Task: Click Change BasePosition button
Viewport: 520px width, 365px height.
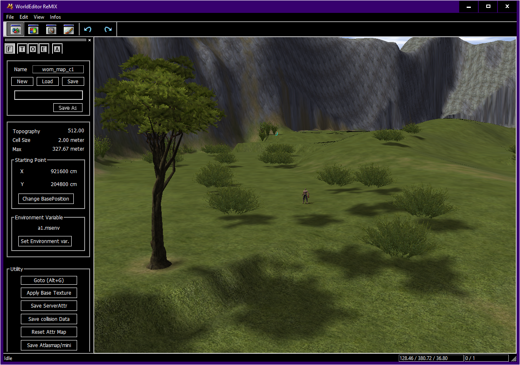Action: (x=46, y=199)
